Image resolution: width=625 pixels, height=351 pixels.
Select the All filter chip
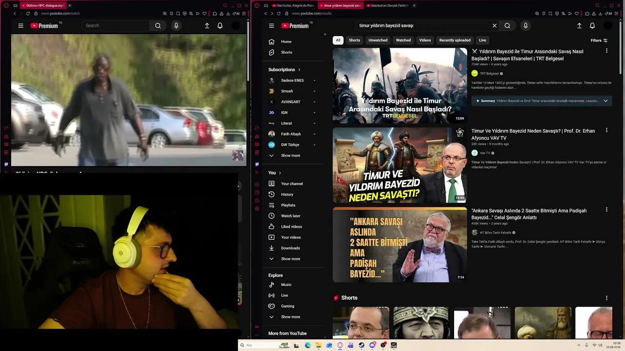pos(338,40)
